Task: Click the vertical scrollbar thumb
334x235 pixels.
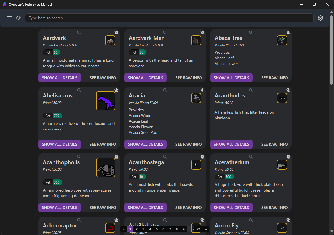Action: pos(331,50)
